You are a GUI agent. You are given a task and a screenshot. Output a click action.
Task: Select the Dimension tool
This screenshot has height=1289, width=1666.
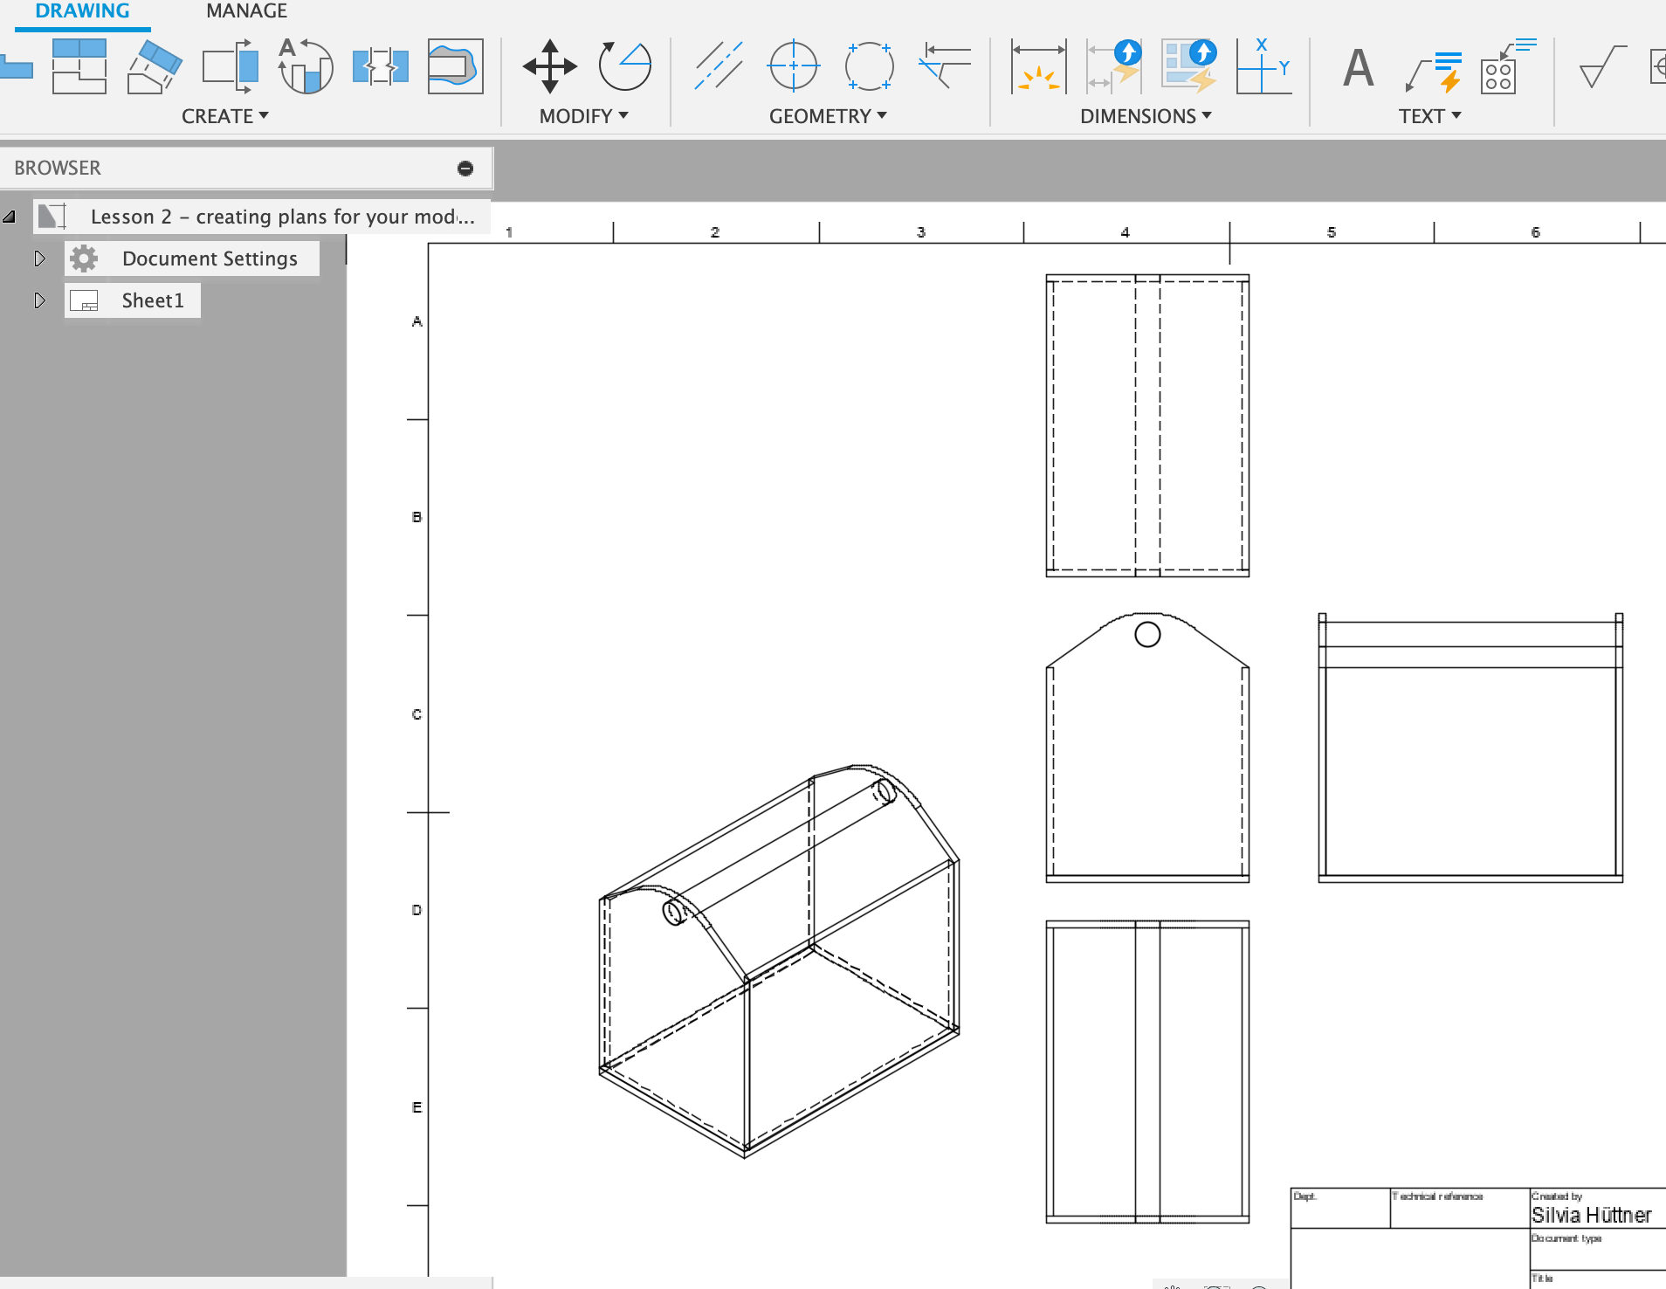coord(1037,66)
